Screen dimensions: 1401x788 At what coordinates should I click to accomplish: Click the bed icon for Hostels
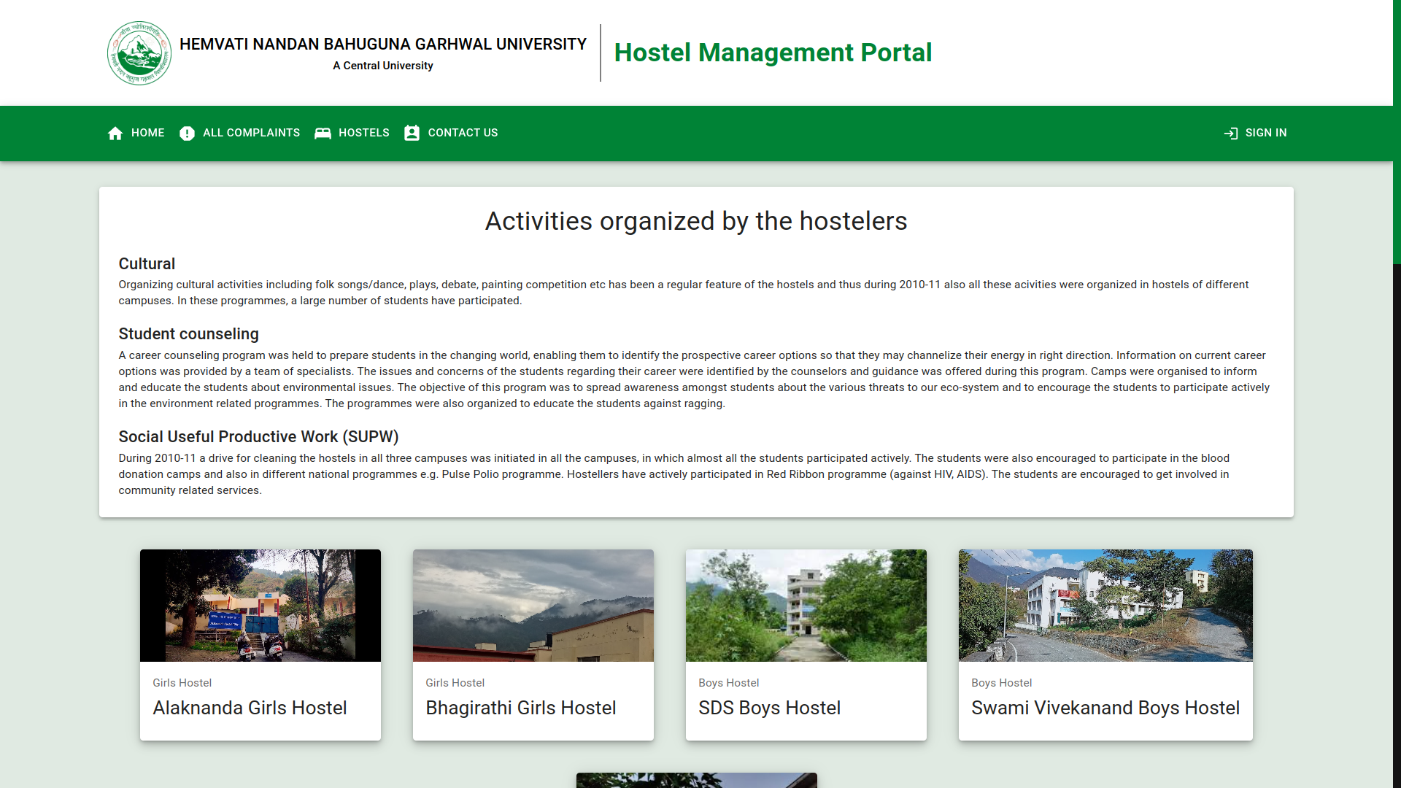pyautogui.click(x=323, y=133)
